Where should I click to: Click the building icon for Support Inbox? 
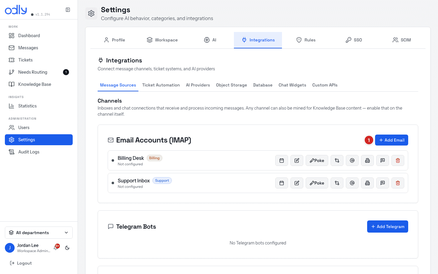tap(367, 183)
